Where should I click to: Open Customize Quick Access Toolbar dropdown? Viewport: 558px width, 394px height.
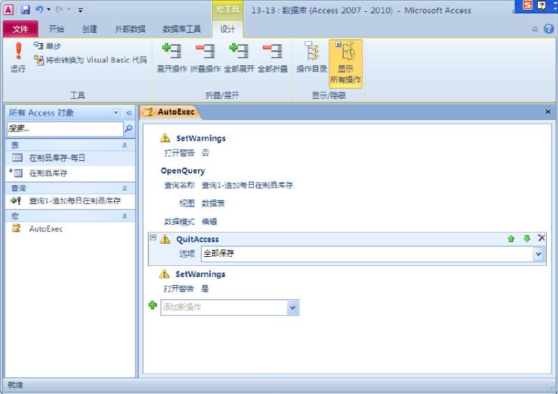click(x=81, y=10)
